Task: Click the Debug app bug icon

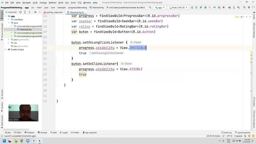Action: pyautogui.click(x=206, y=8)
